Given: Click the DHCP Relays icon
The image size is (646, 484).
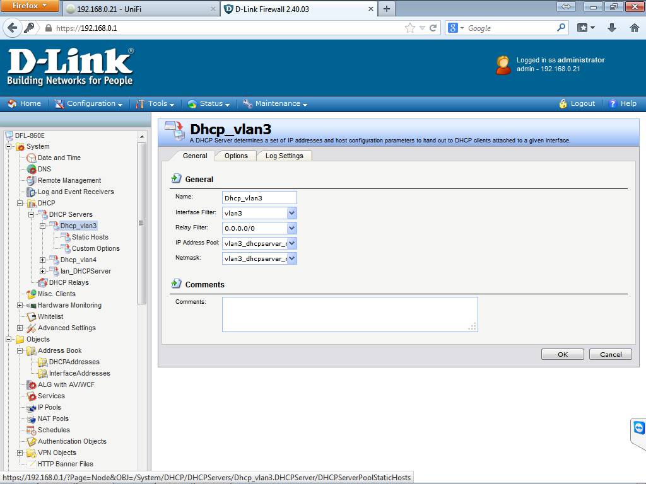Looking at the screenshot, I should (x=42, y=283).
